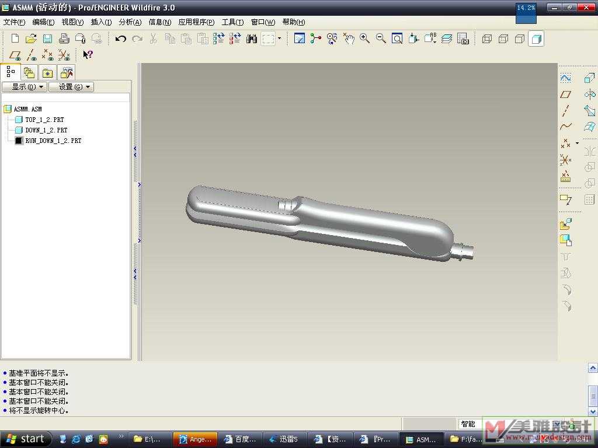Select the Datum Coordinate System tool
Image resolution: width=598 pixels, height=448 pixels.
pos(565,160)
